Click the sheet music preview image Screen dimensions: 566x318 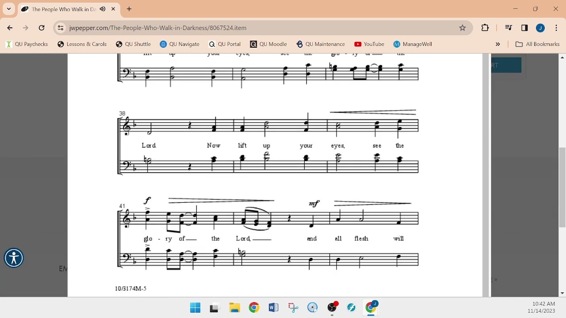tap(275, 175)
